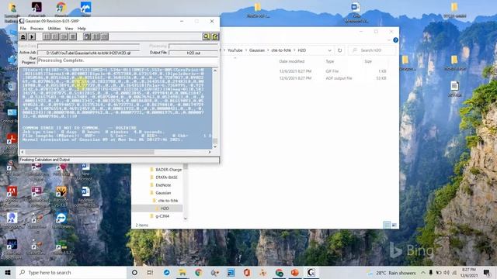
Task: Click the Run Progress box reading Processing Complete
Action: coord(127,60)
